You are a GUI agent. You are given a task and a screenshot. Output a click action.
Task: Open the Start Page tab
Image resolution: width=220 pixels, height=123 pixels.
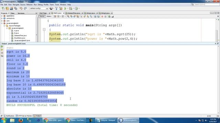click(x=43, y=13)
